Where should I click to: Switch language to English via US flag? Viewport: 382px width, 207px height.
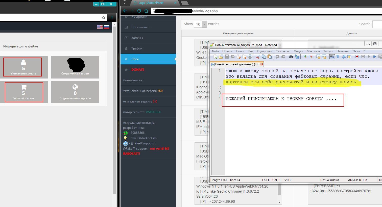[100, 27]
